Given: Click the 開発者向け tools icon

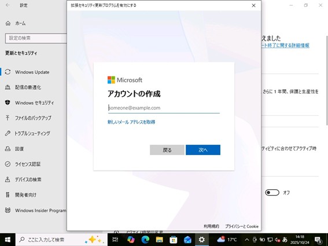Looking at the screenshot, I should 8,194.
